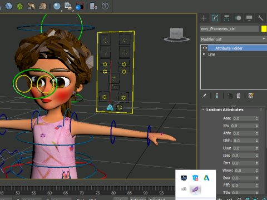The image size is (267, 200).
Task: Click the Sss spinner arrows
Action: (x=257, y=178)
